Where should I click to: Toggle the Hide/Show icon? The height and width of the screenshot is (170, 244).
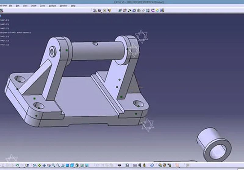[82, 165]
